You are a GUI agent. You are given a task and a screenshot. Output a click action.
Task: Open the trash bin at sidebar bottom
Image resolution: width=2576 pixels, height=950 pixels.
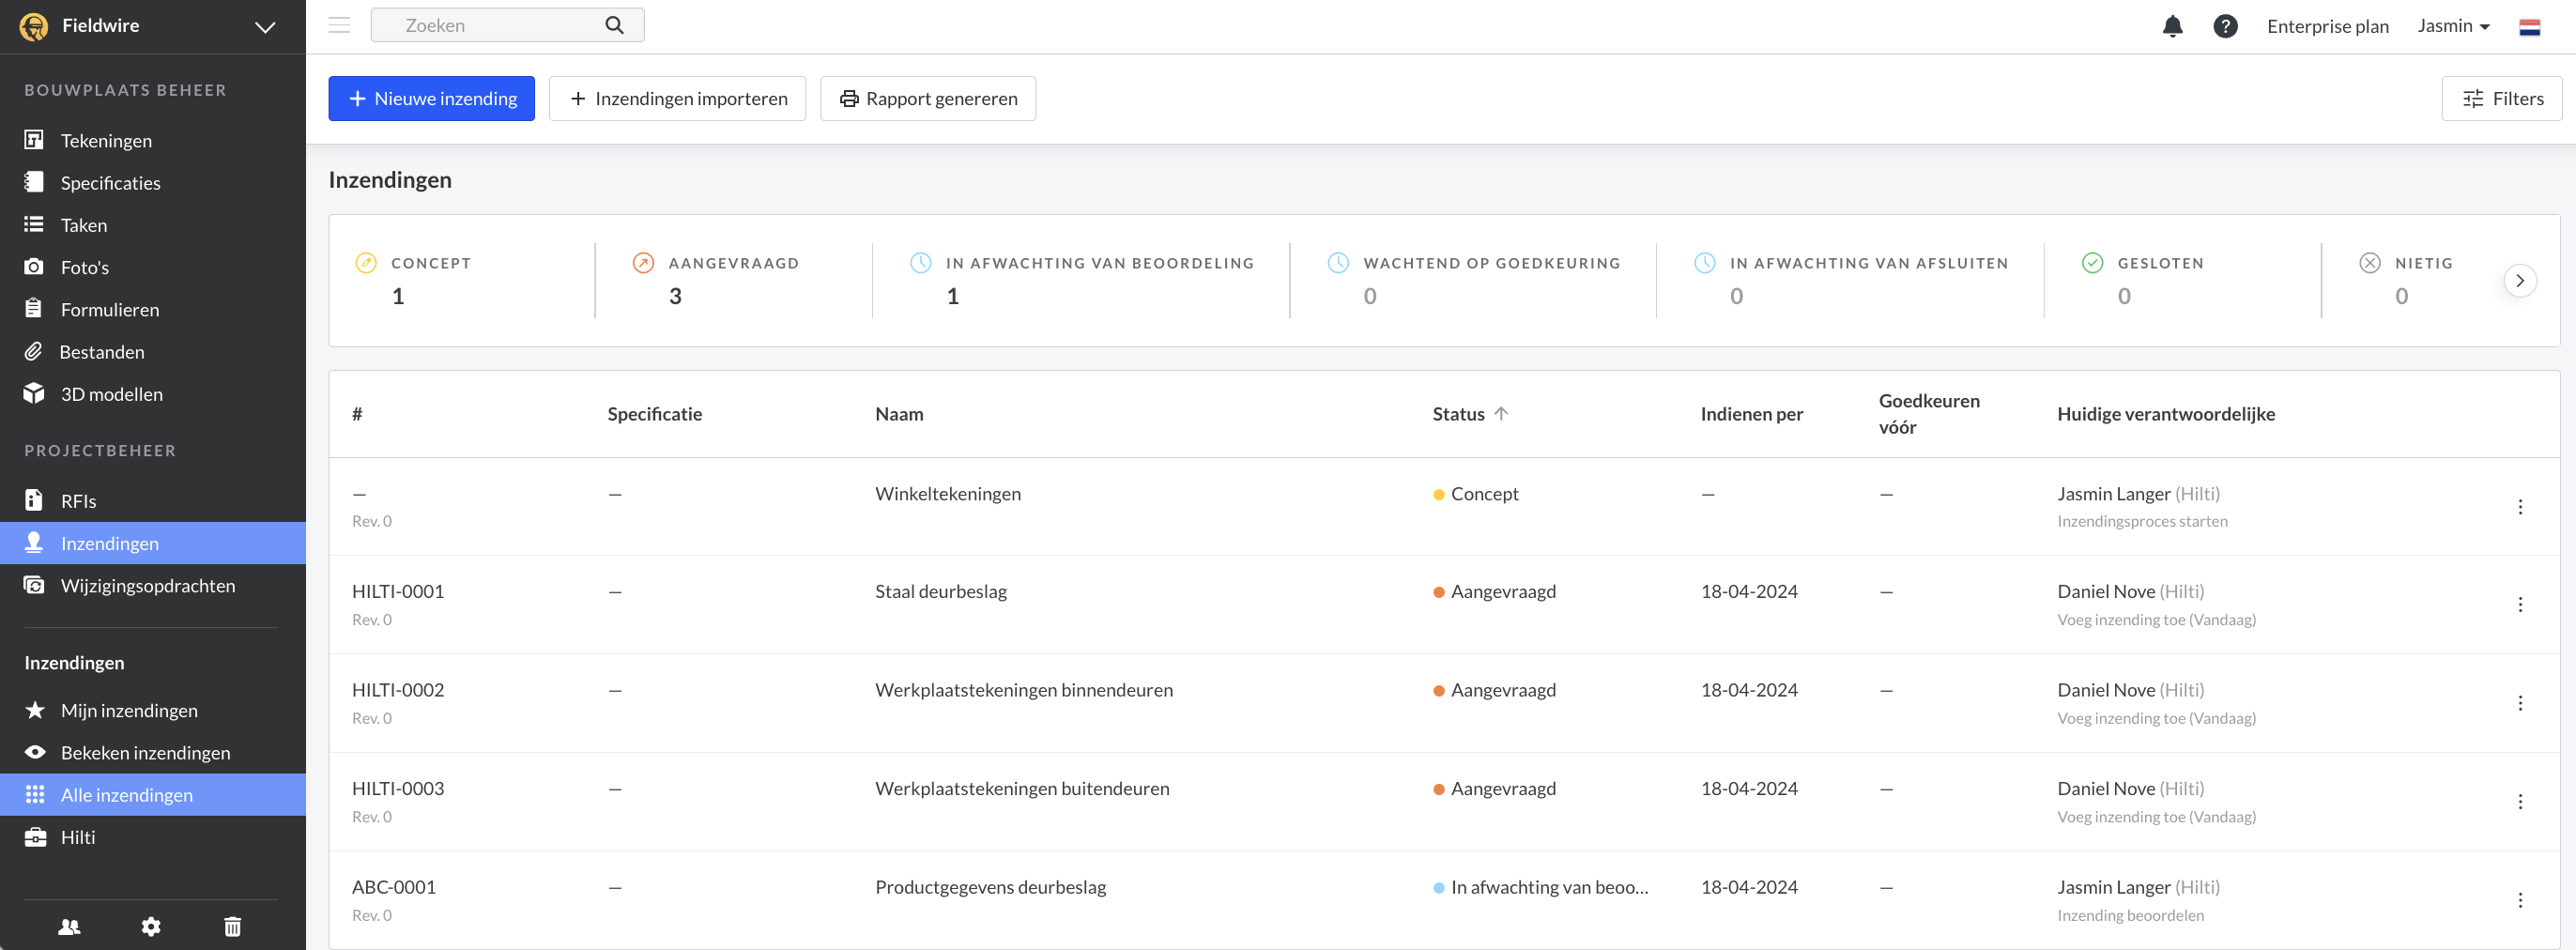[233, 926]
